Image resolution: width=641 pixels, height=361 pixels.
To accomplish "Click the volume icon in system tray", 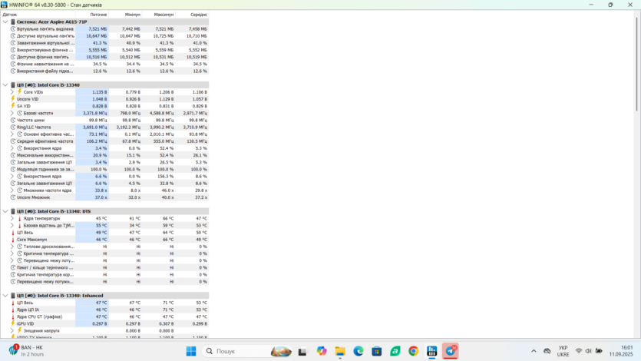I will point(588,351).
